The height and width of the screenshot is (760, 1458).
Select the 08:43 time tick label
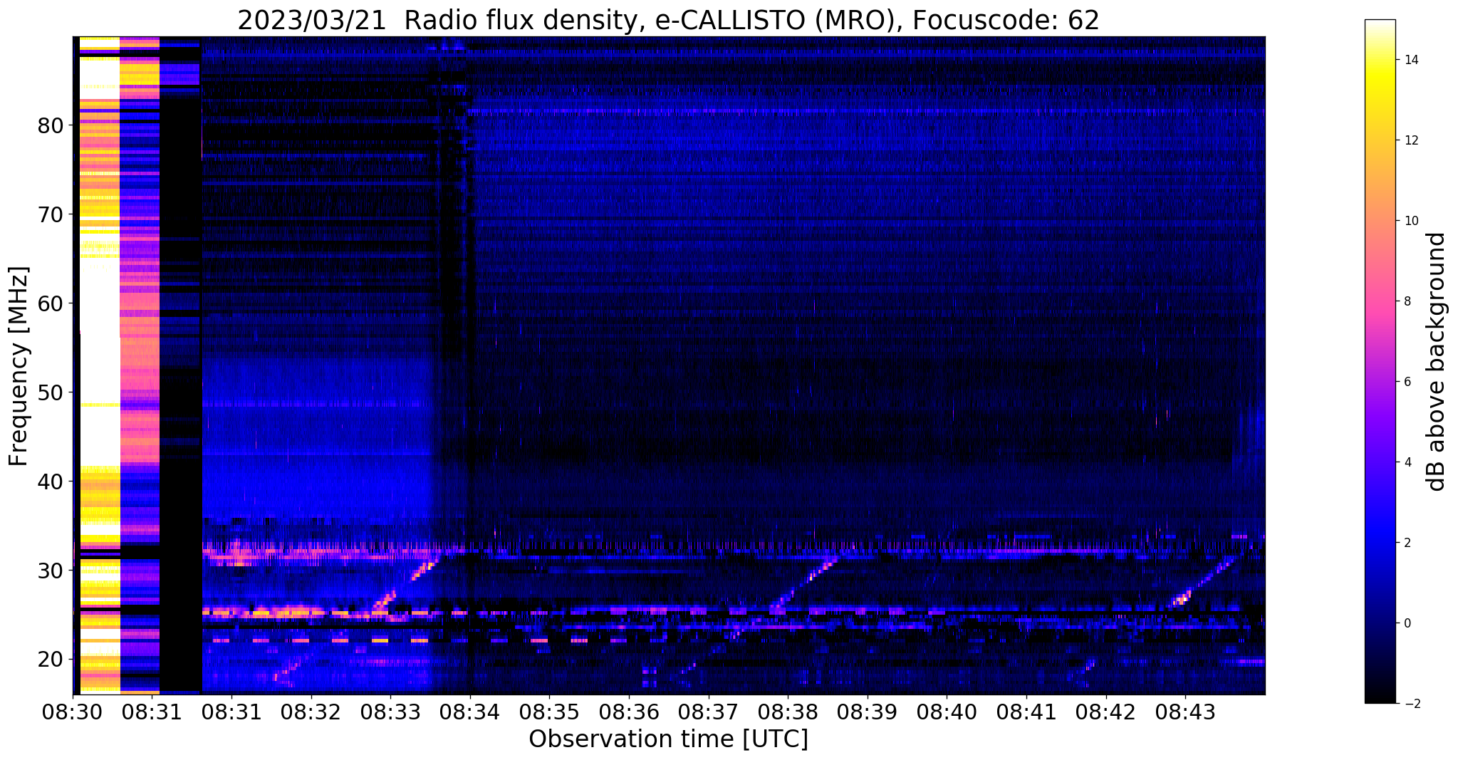(x=1185, y=712)
